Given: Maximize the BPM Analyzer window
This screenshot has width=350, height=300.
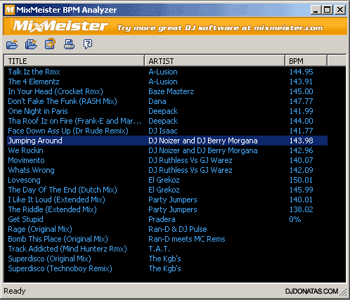Looking at the screenshot, I should tap(328, 10).
